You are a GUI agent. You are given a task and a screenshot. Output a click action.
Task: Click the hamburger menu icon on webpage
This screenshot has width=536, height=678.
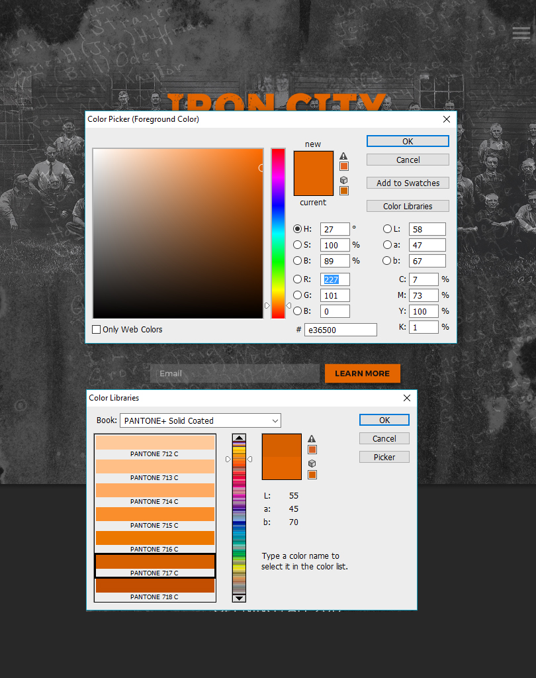coord(521,33)
